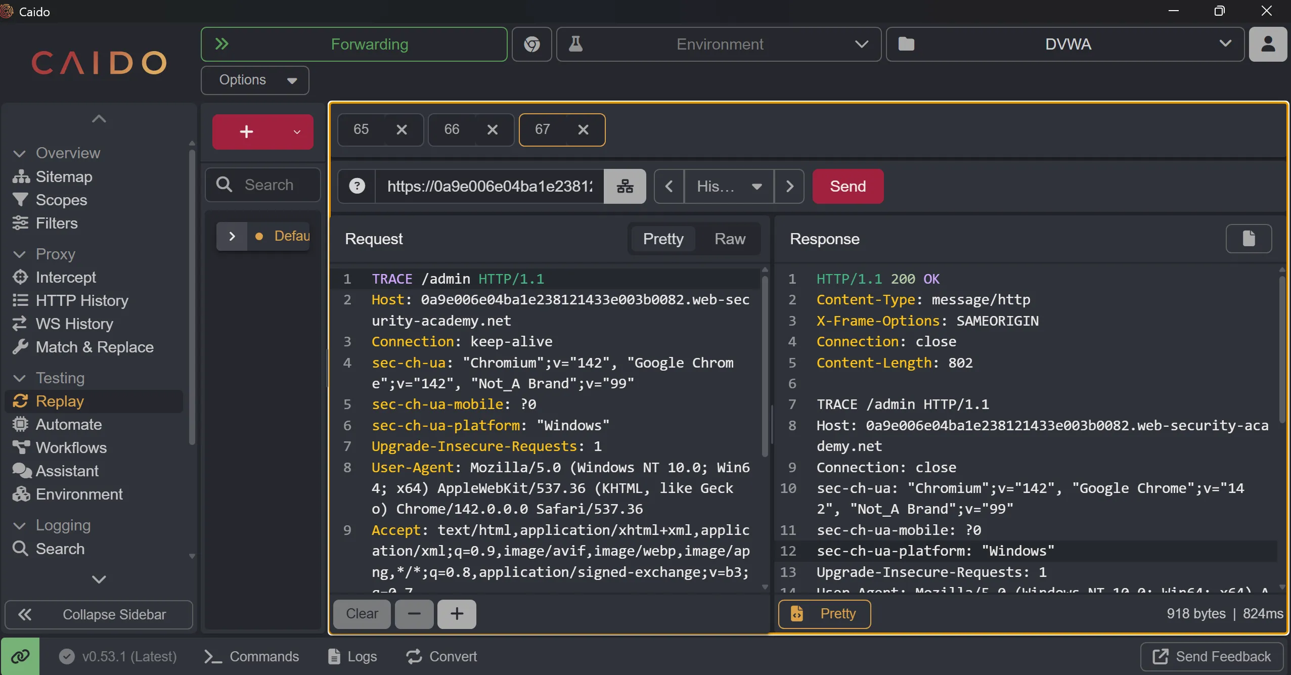Click the URL help question mark icon

click(x=357, y=186)
